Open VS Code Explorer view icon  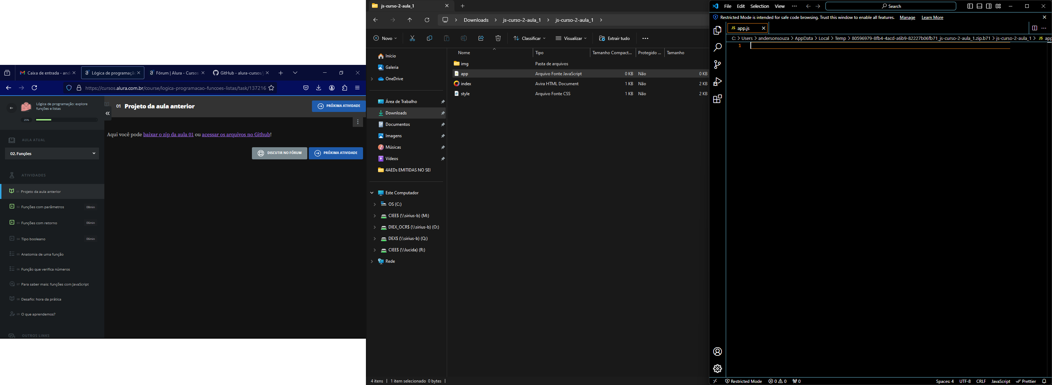(x=718, y=31)
